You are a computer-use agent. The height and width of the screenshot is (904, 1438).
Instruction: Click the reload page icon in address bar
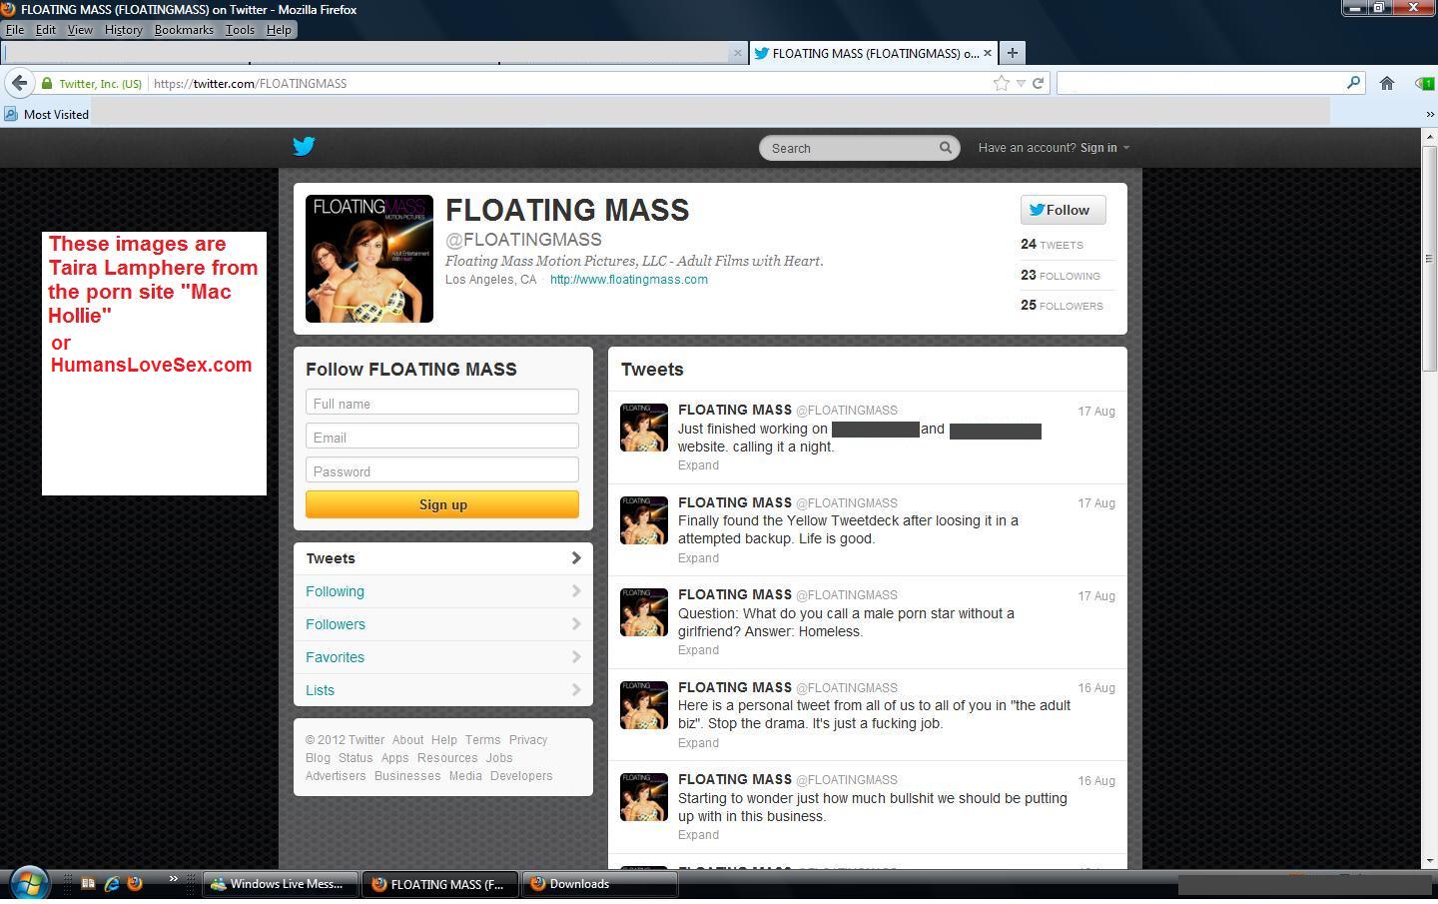click(x=1038, y=83)
